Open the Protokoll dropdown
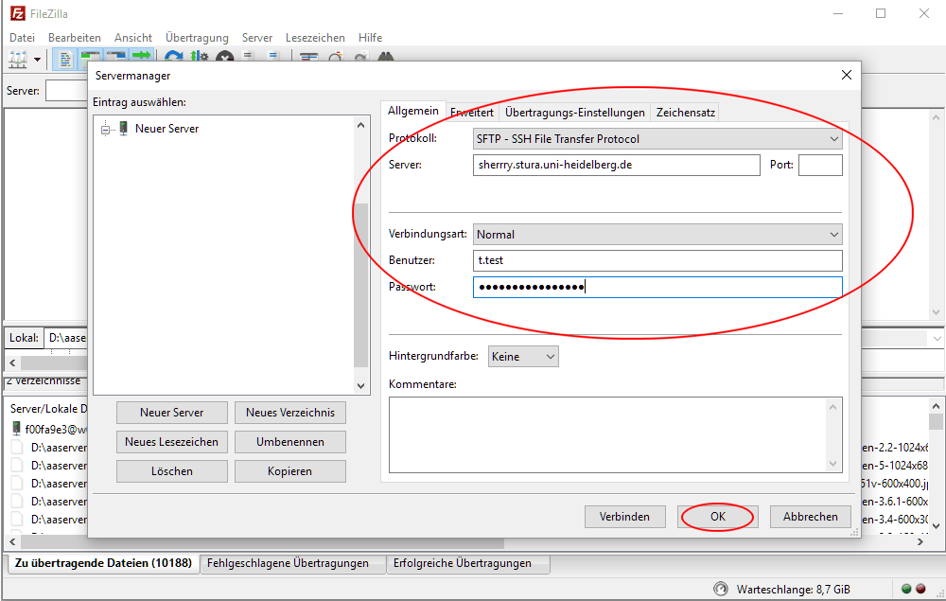Screen dimensions: 946x601 pos(657,139)
